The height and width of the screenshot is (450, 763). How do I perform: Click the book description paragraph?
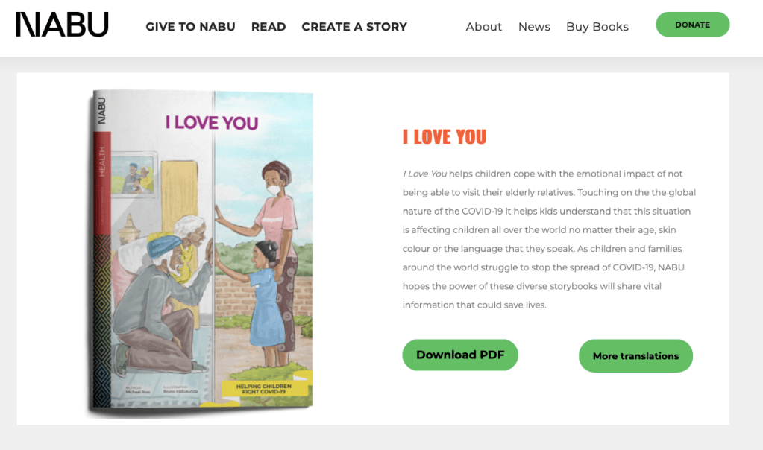tap(549, 239)
